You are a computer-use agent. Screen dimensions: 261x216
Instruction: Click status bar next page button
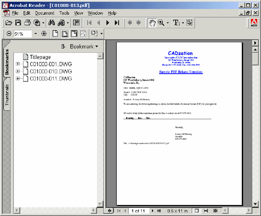point(153,211)
